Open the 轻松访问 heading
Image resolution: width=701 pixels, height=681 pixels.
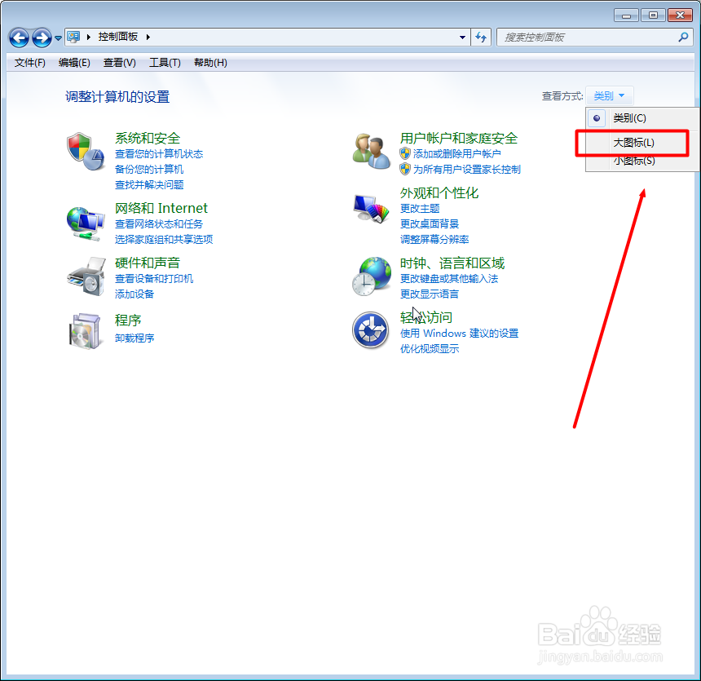tap(426, 318)
